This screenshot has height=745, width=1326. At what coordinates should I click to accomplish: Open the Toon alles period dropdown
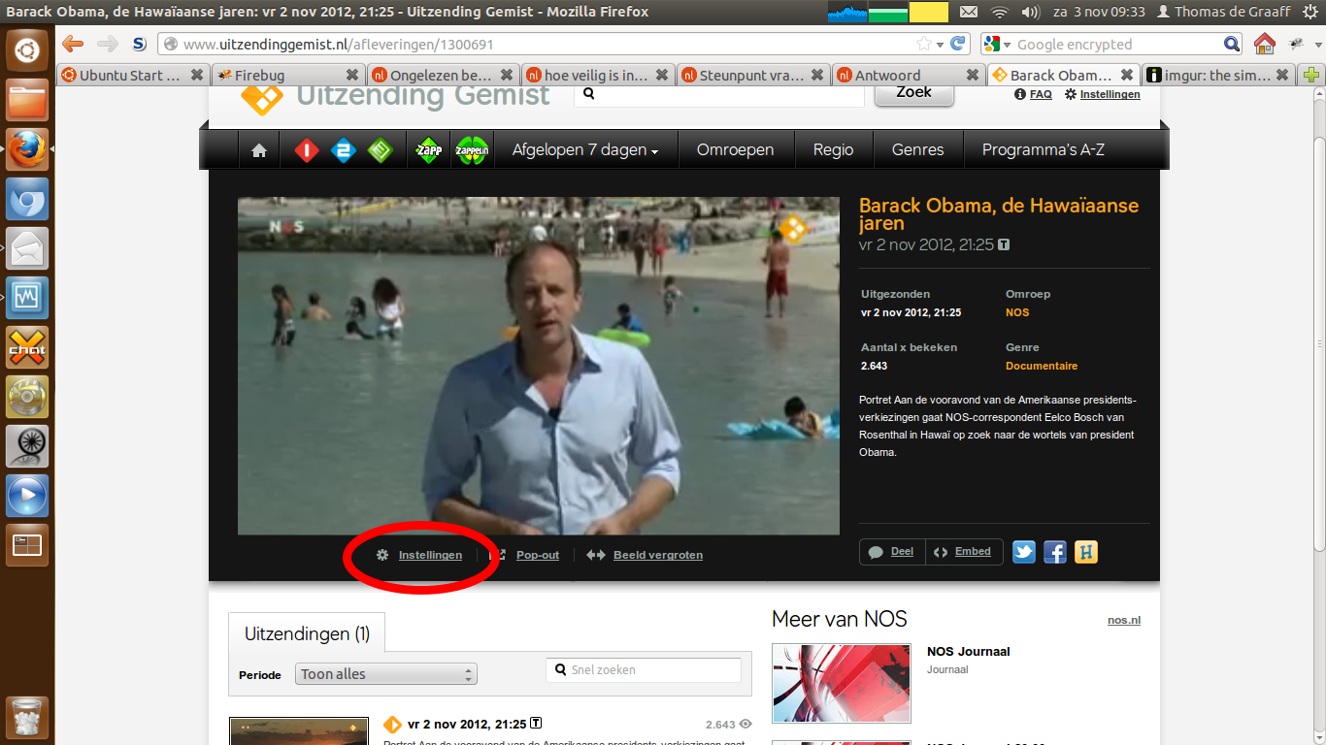click(386, 674)
